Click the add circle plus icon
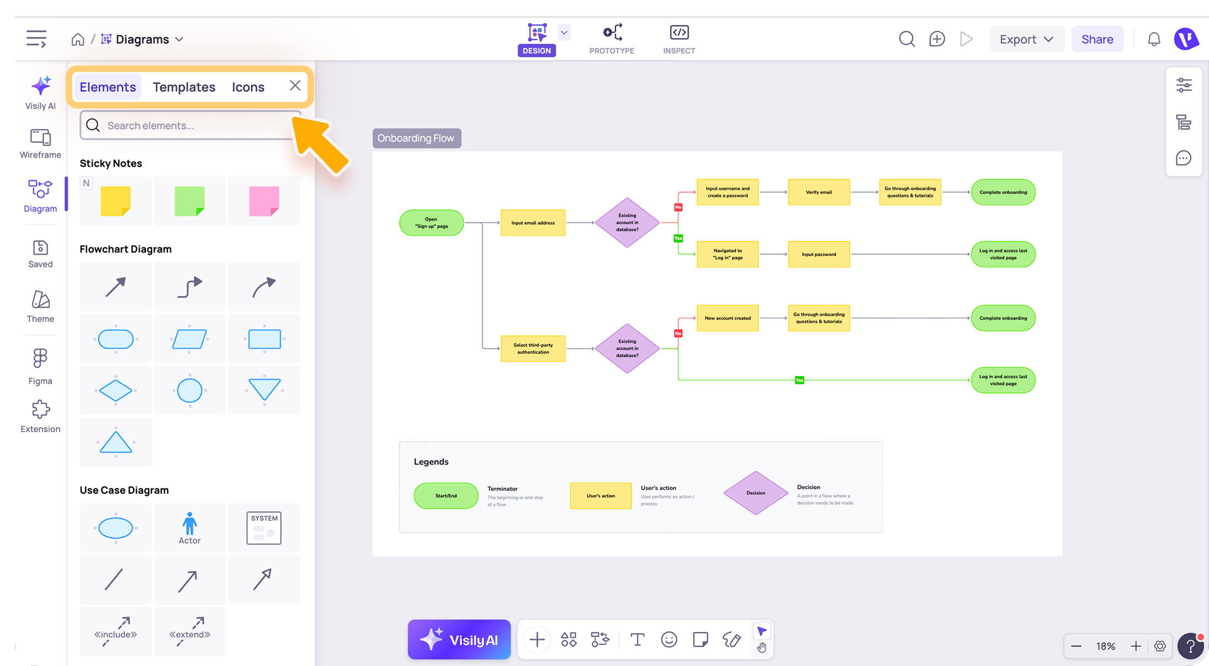The height and width of the screenshot is (666, 1209). pyautogui.click(x=937, y=39)
